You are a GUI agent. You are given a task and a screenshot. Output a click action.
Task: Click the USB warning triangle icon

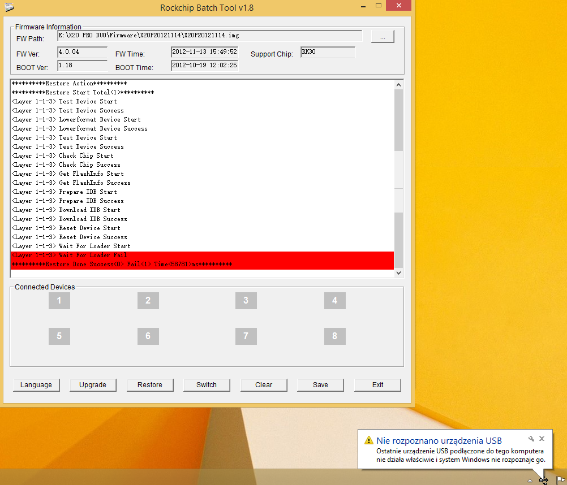click(x=368, y=440)
